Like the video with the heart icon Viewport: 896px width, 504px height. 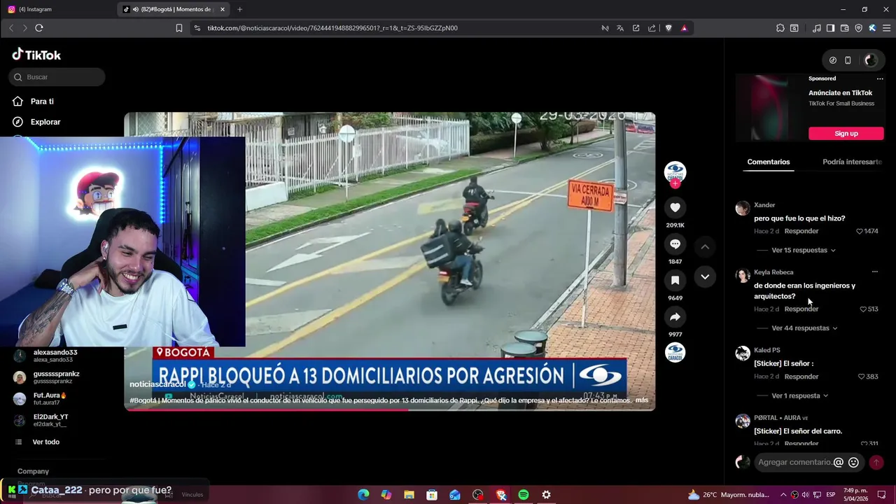pyautogui.click(x=675, y=208)
